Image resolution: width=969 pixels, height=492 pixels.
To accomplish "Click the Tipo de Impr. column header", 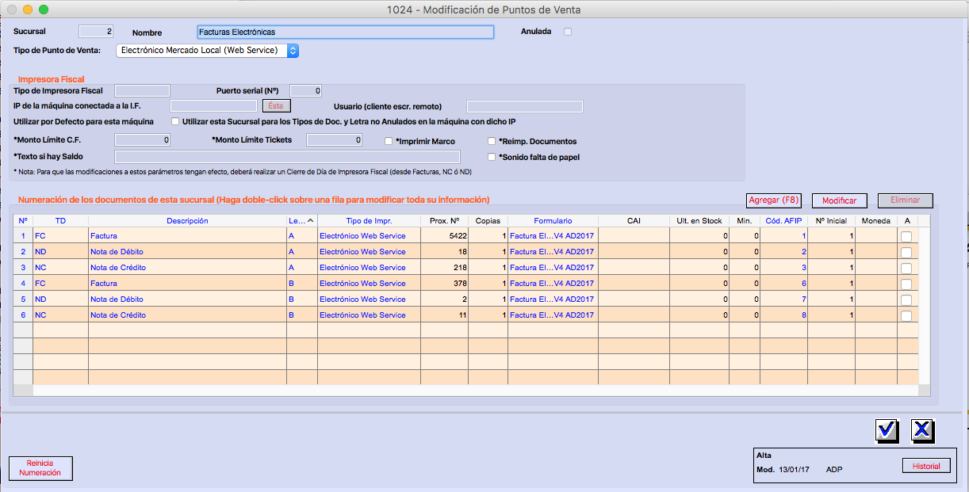I will coord(369,221).
